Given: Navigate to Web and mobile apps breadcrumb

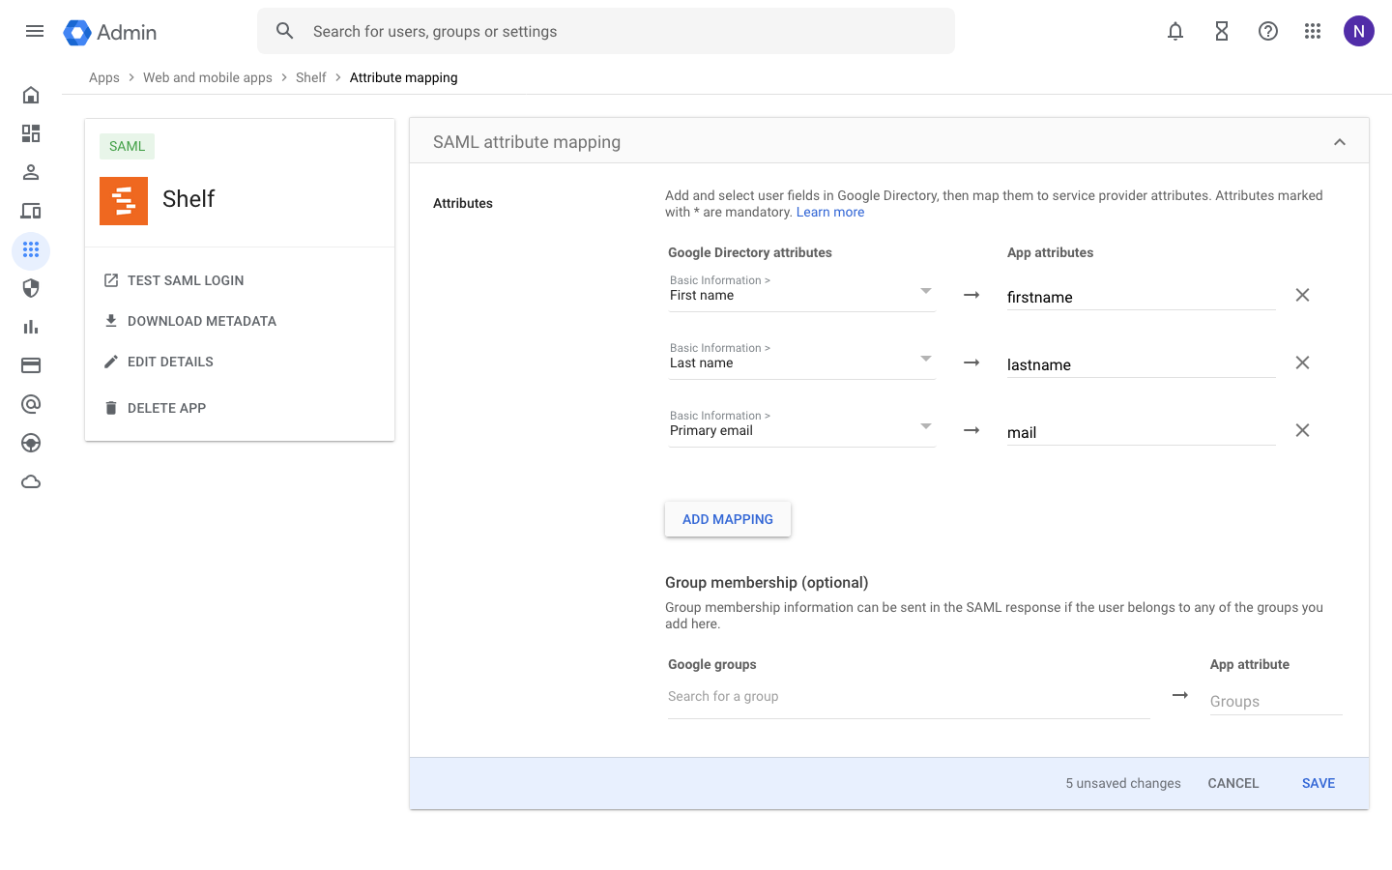Looking at the screenshot, I should point(208,77).
